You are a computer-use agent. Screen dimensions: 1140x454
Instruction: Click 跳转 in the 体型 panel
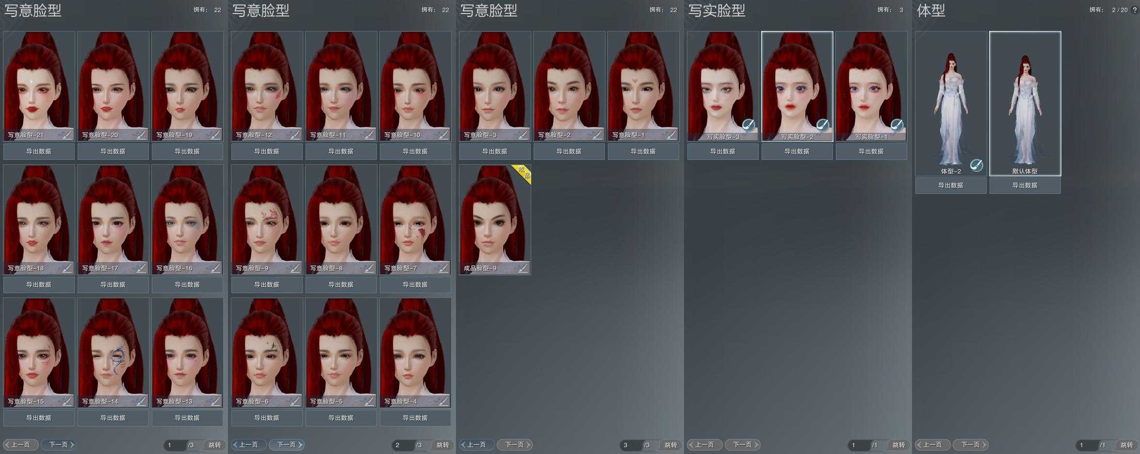pos(1126,445)
